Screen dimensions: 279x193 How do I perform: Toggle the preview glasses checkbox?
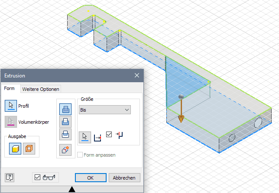[37, 177]
